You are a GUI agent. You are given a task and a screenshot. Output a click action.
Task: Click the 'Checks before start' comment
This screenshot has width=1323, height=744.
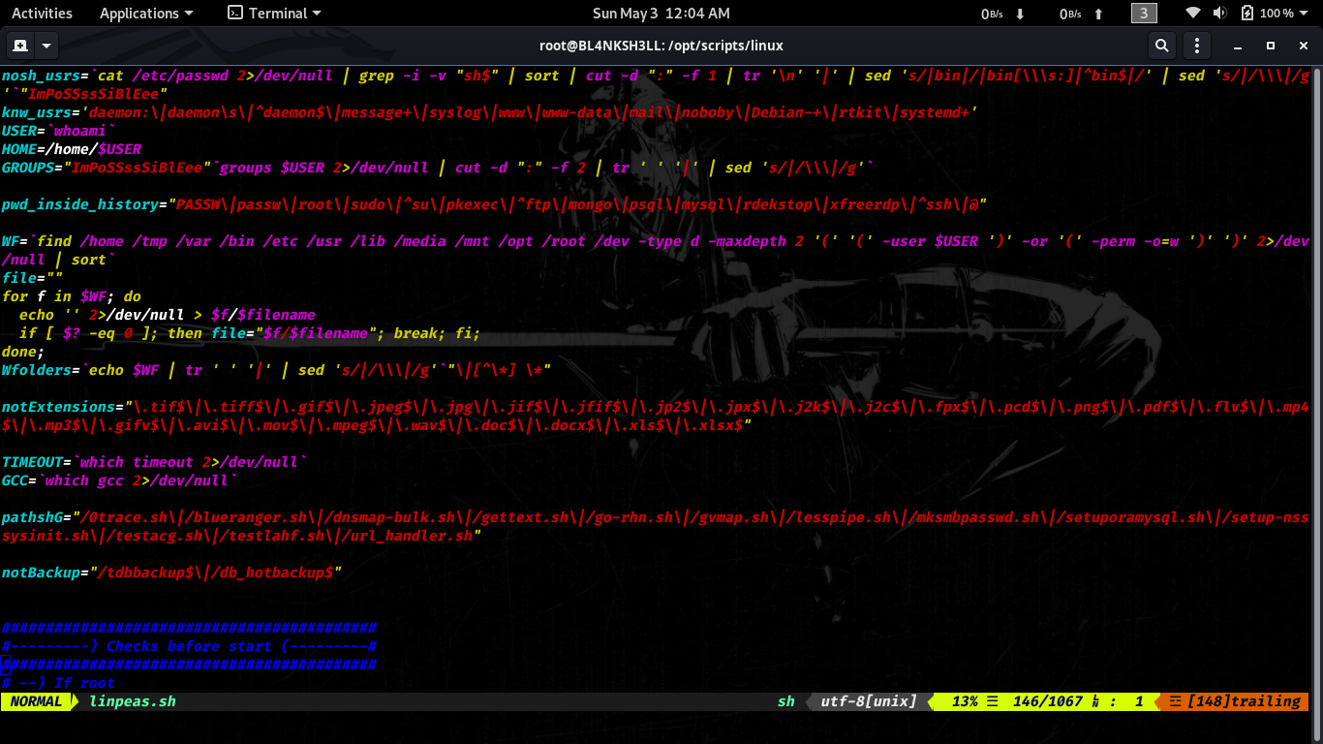[x=189, y=645]
